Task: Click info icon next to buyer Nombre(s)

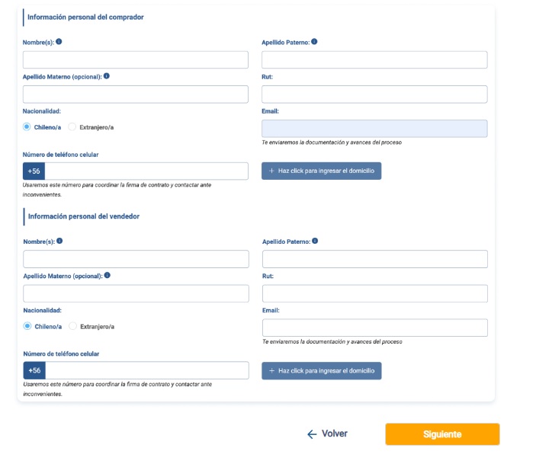Action: point(59,42)
